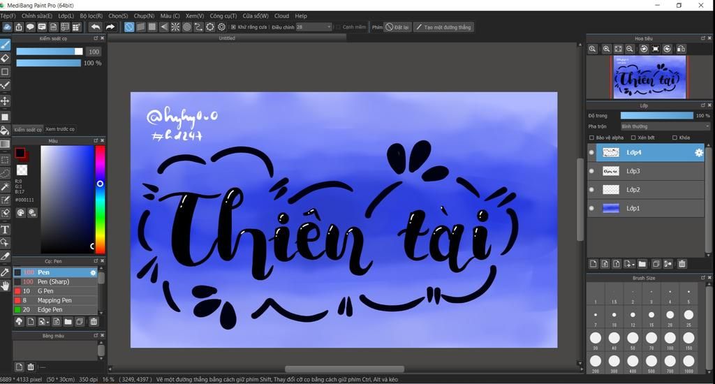The height and width of the screenshot is (384, 715).
Task: Open Lớp4 layer settings gear
Action: click(x=698, y=153)
